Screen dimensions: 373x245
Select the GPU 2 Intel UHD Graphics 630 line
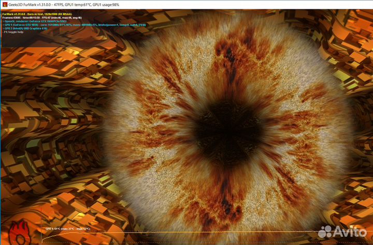(26, 28)
